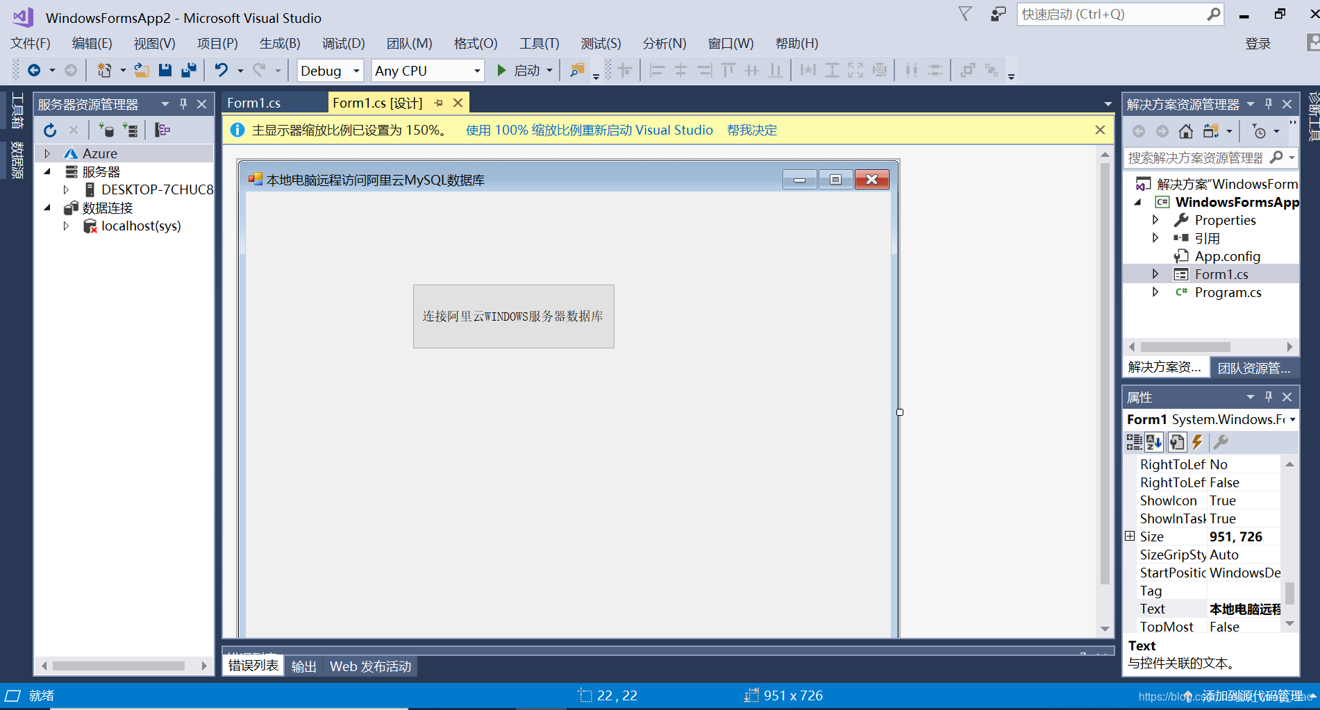This screenshot has height=710, width=1320.
Task: Click the Text property value field
Action: (x=1244, y=609)
